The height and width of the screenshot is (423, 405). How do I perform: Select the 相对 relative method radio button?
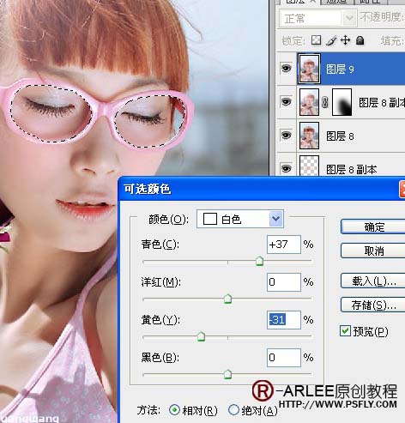coord(174,410)
